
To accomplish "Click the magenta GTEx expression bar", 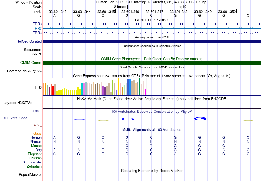I will pos(146,92).
